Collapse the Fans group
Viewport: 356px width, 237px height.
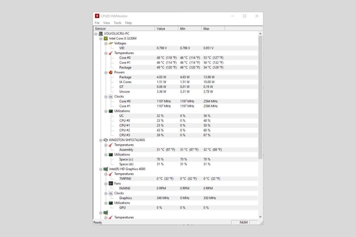[106, 184]
